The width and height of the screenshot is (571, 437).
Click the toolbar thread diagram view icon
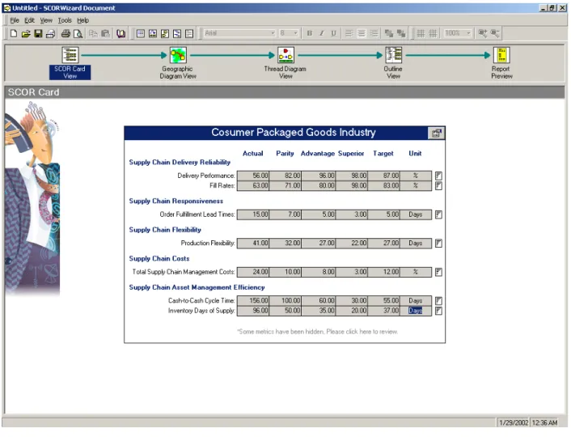[165, 33]
